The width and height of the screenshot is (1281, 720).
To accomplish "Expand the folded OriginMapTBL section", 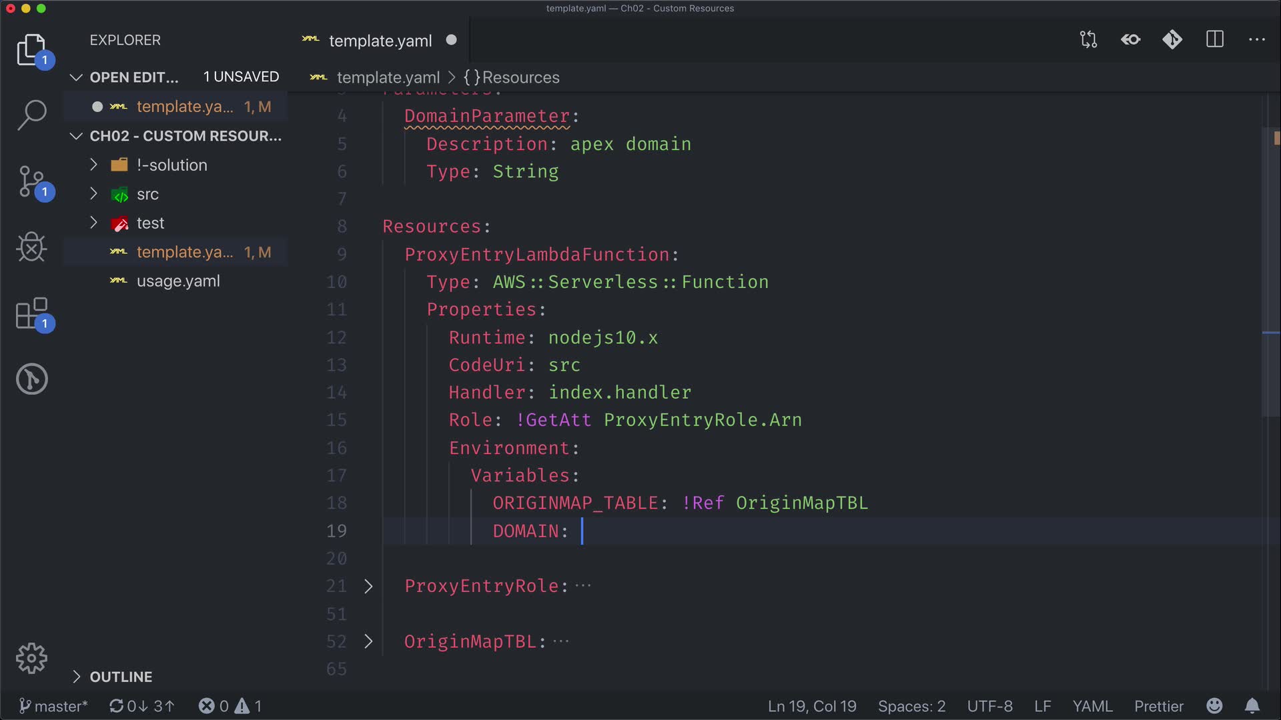I will tap(368, 641).
